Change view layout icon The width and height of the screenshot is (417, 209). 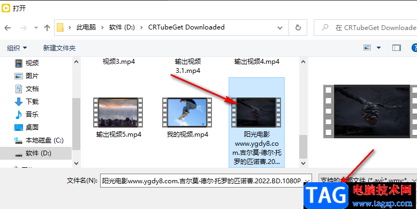click(367, 48)
